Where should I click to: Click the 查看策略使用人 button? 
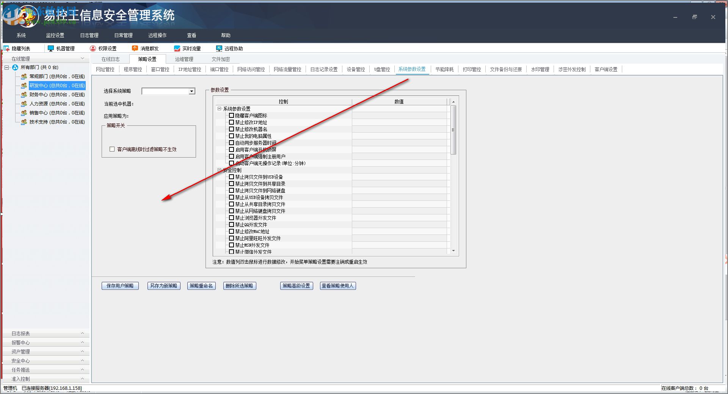338,286
